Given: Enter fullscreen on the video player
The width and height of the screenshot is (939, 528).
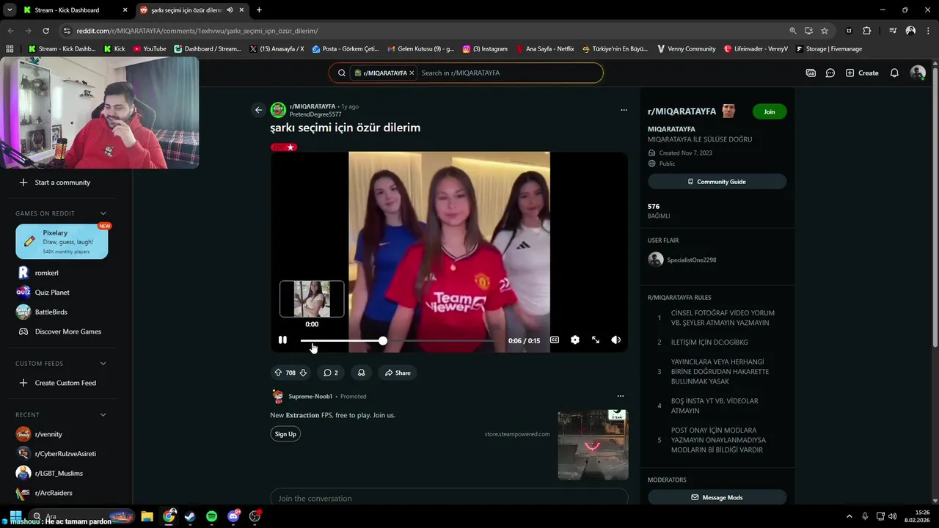Looking at the screenshot, I should click(x=596, y=340).
